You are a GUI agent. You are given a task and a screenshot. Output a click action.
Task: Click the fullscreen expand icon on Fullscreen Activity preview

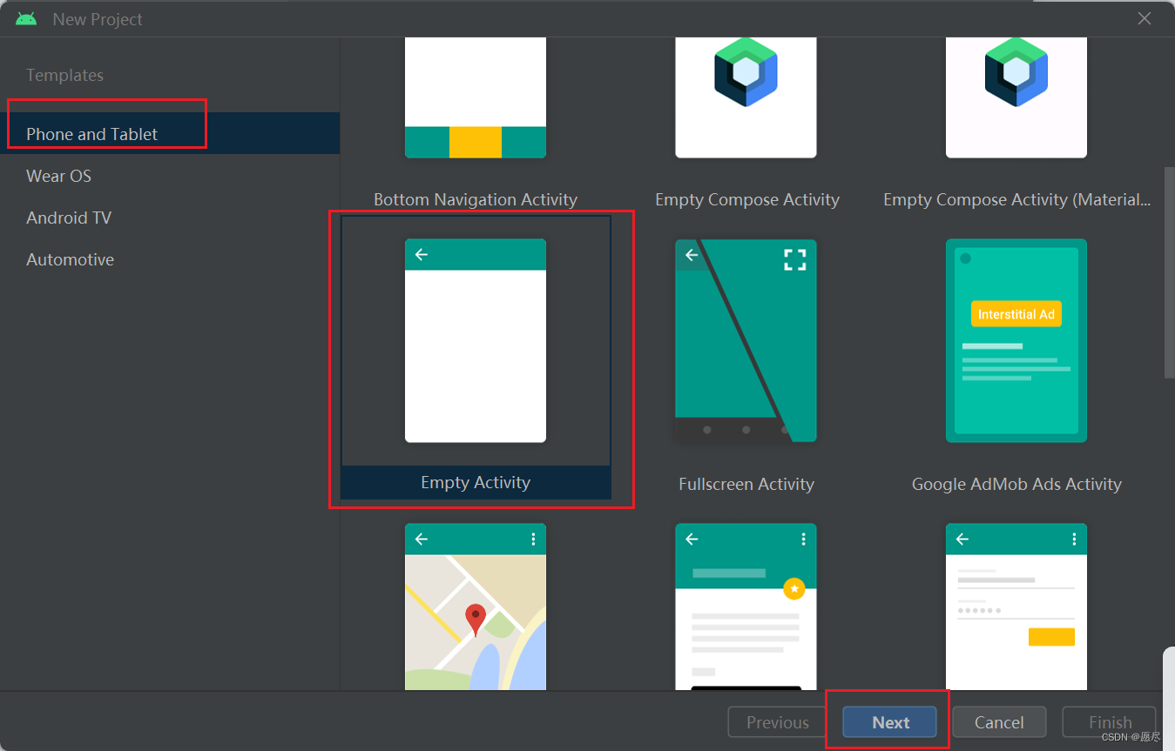click(x=793, y=258)
